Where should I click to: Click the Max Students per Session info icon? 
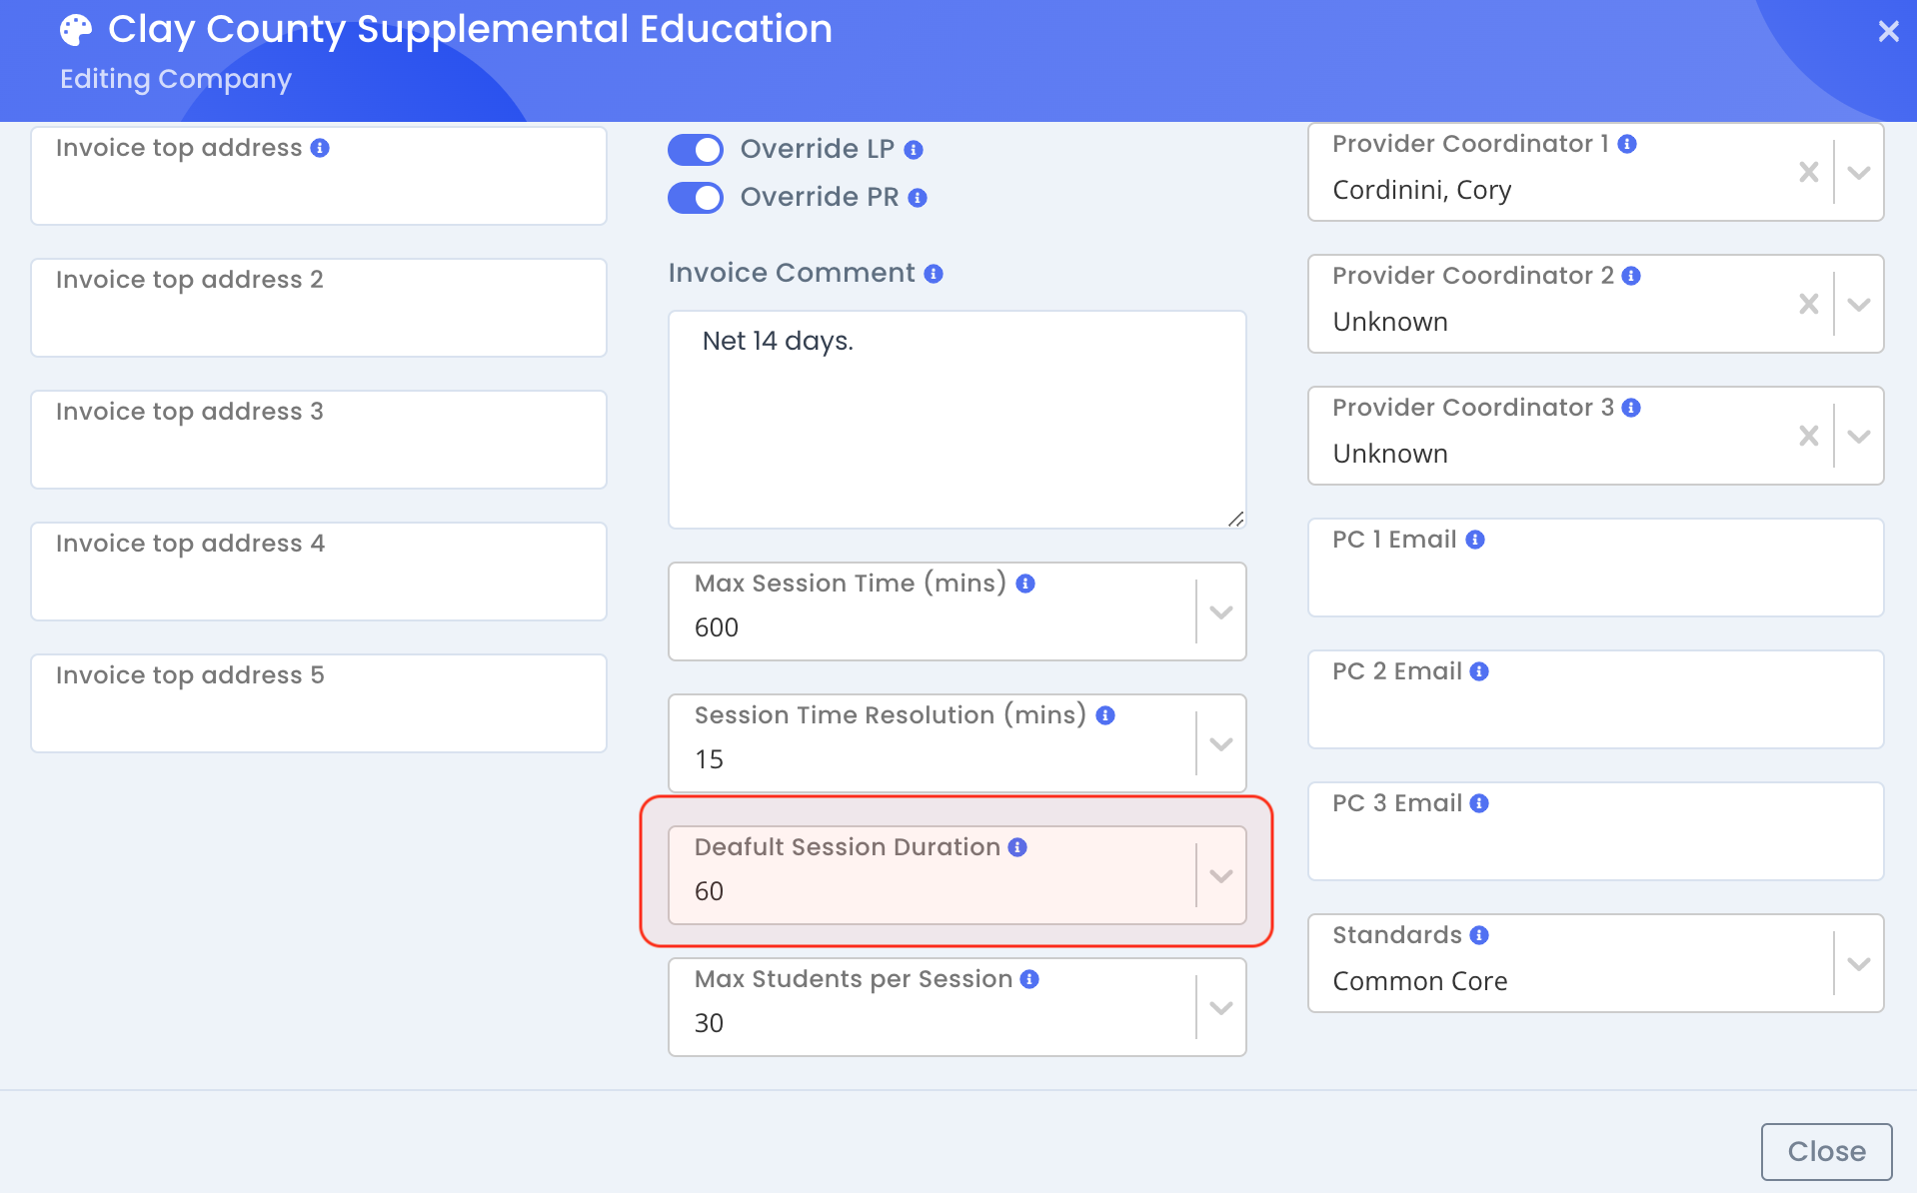1029,979
